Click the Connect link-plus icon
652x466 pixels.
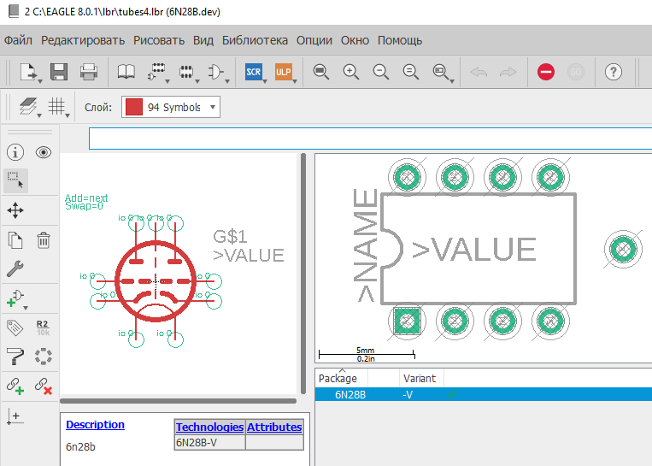coord(15,386)
